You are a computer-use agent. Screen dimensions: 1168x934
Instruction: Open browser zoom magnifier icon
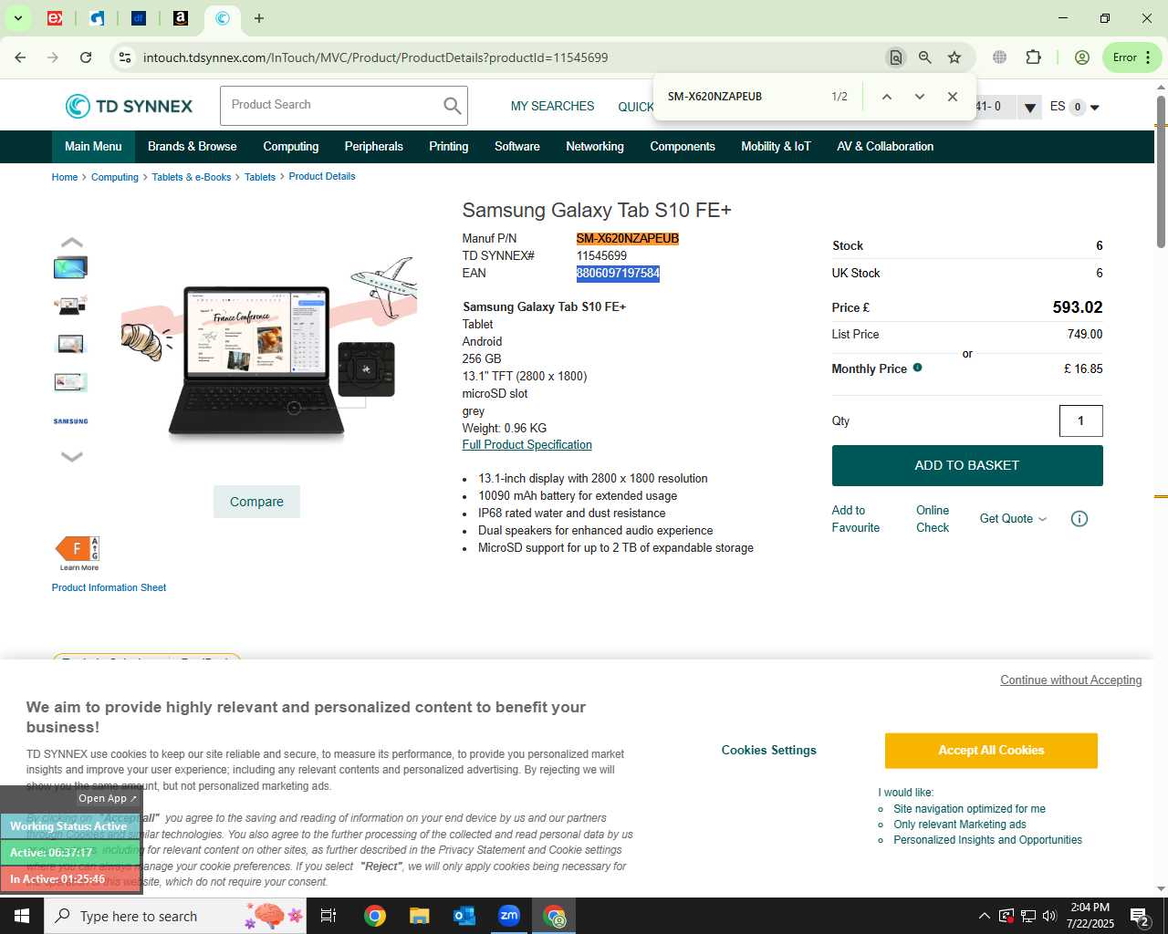[925, 57]
